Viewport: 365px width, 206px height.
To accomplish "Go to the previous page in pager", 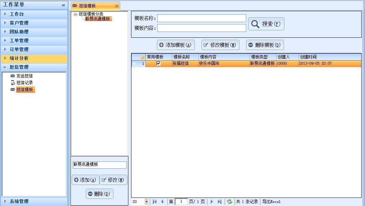I will (x=162, y=202).
